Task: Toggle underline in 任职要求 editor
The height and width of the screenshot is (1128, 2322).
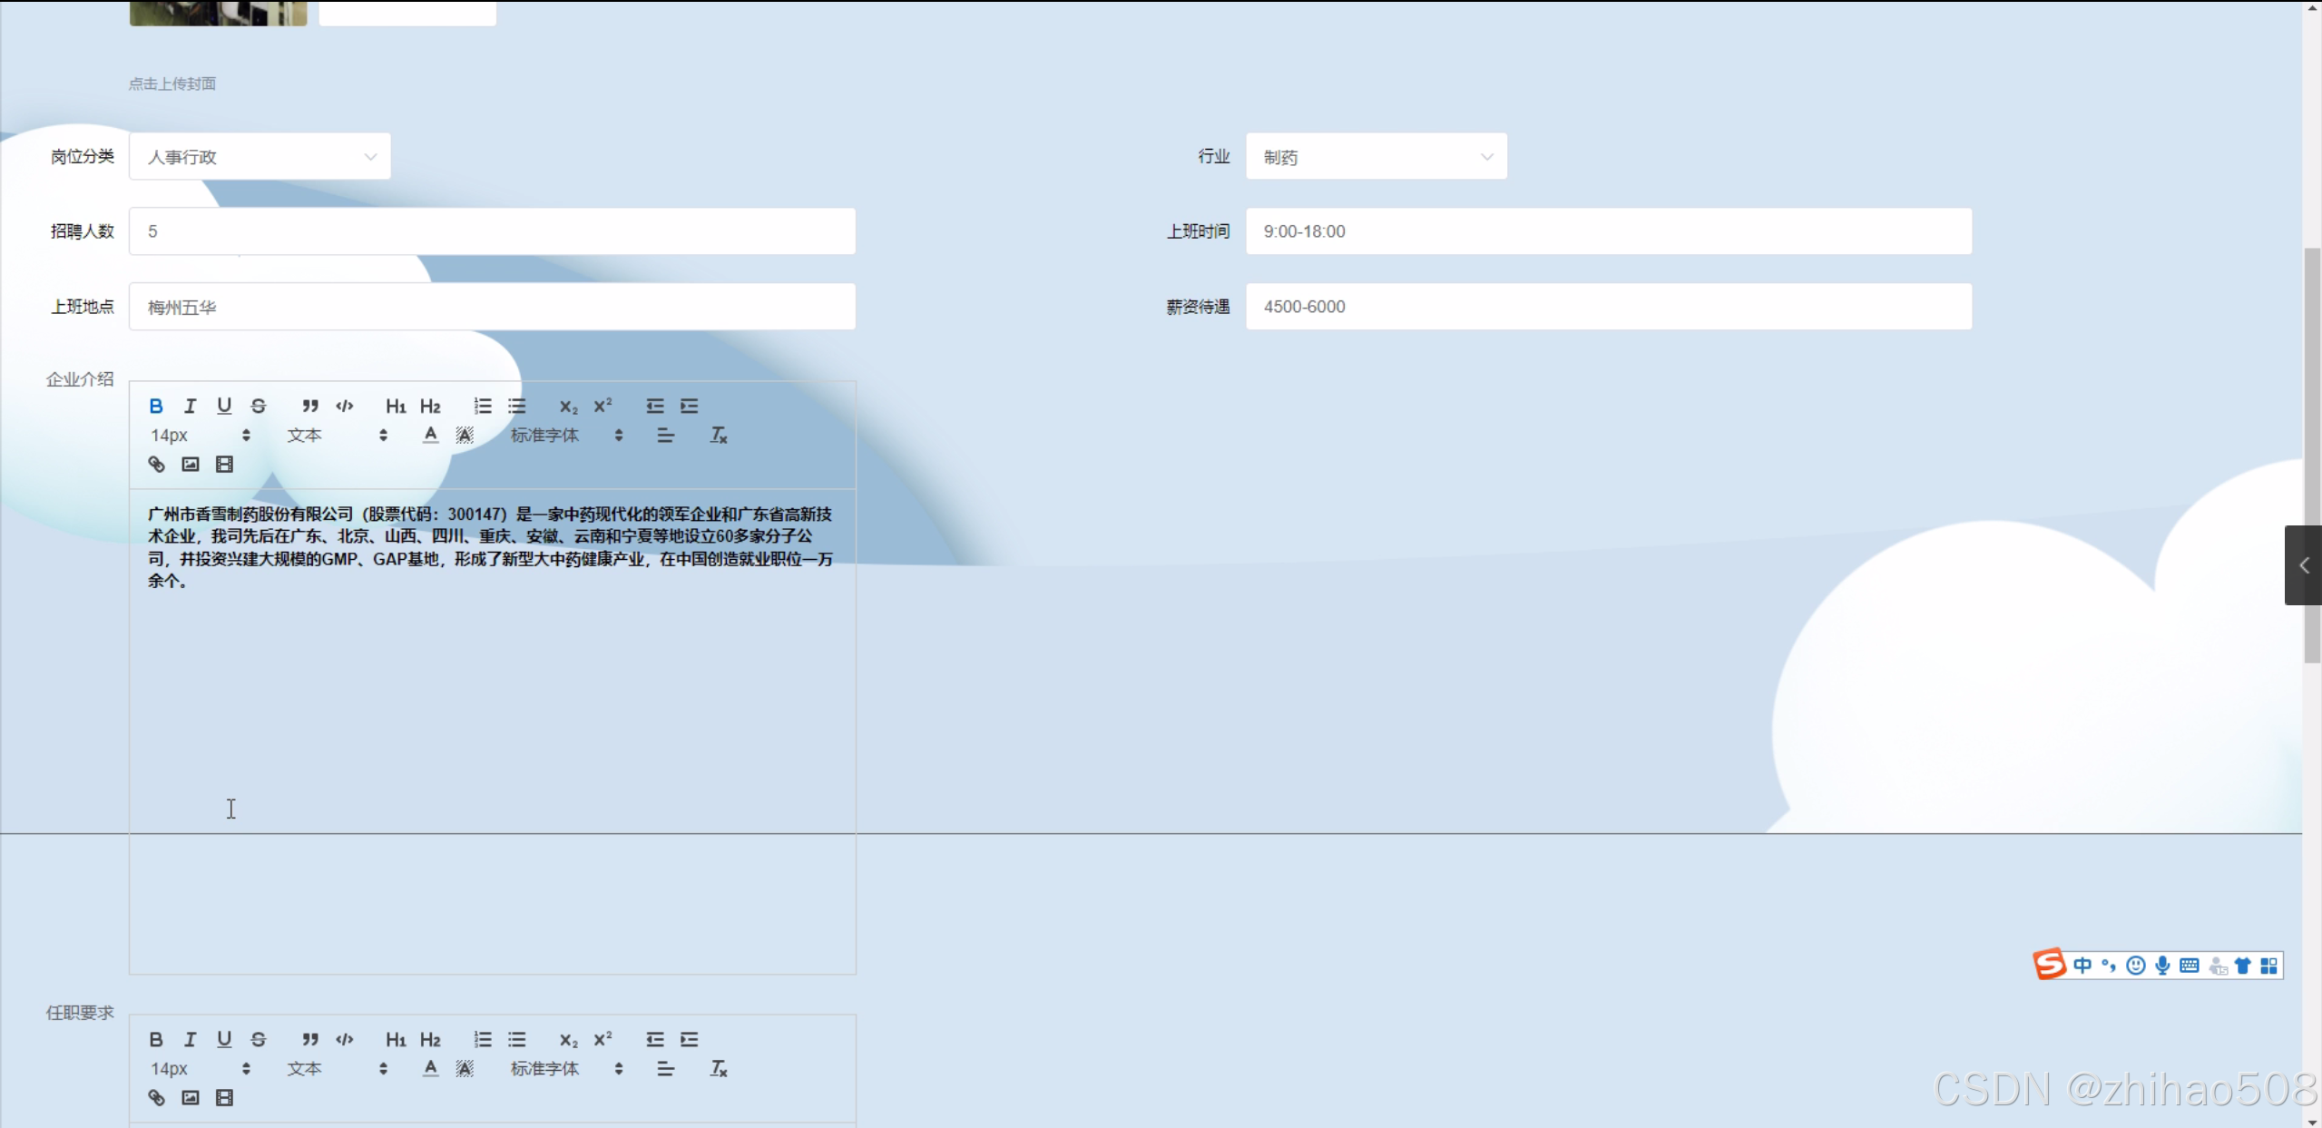Action: pyautogui.click(x=224, y=1039)
